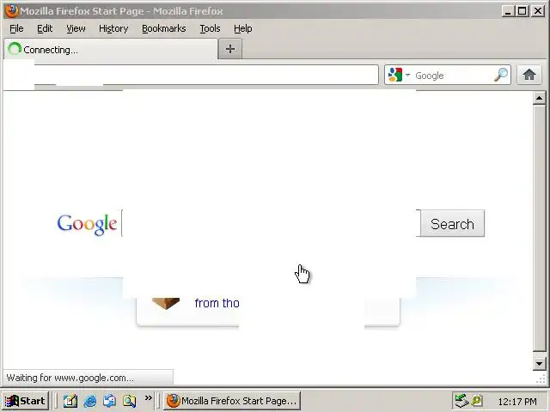The height and width of the screenshot is (412, 550).
Task: Click the network tray icon
Action: pos(461,401)
